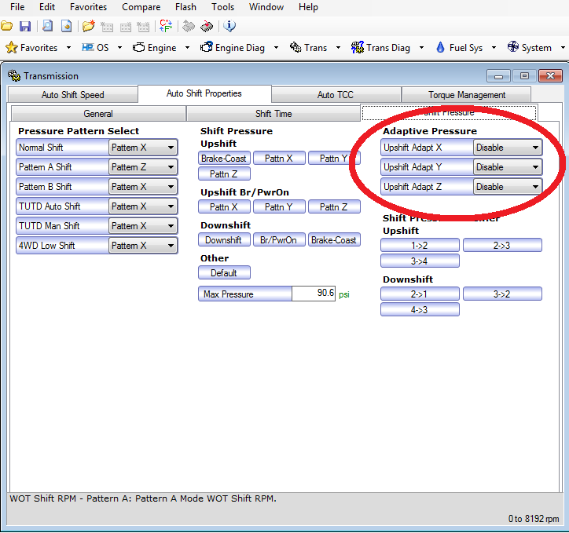Screen dimensions: 569x533
Task: Expand the Favorites navigator dropdown arrow
Action: pyautogui.click(x=68, y=47)
